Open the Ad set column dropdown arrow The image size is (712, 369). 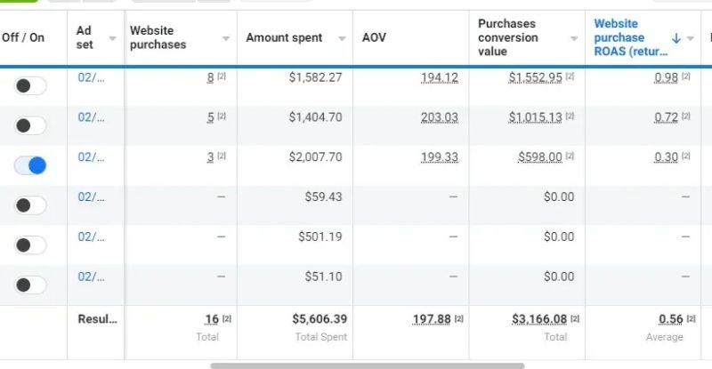point(112,38)
